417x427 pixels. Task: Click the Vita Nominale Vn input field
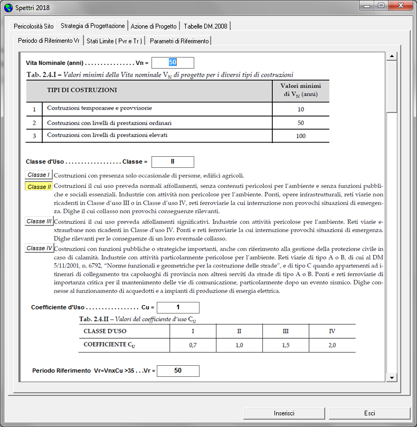pyautogui.click(x=173, y=63)
